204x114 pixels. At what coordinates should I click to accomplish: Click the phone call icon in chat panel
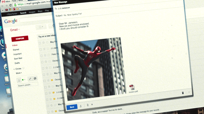point(30,79)
